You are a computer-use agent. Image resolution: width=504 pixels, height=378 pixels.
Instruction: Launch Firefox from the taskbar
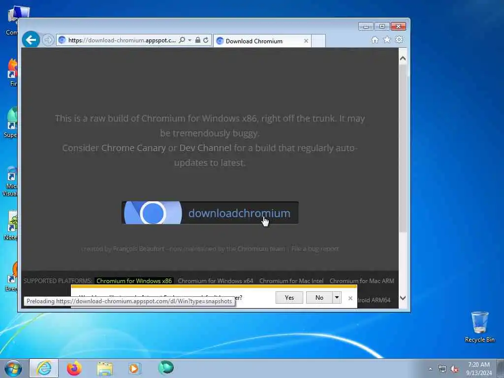(74, 368)
